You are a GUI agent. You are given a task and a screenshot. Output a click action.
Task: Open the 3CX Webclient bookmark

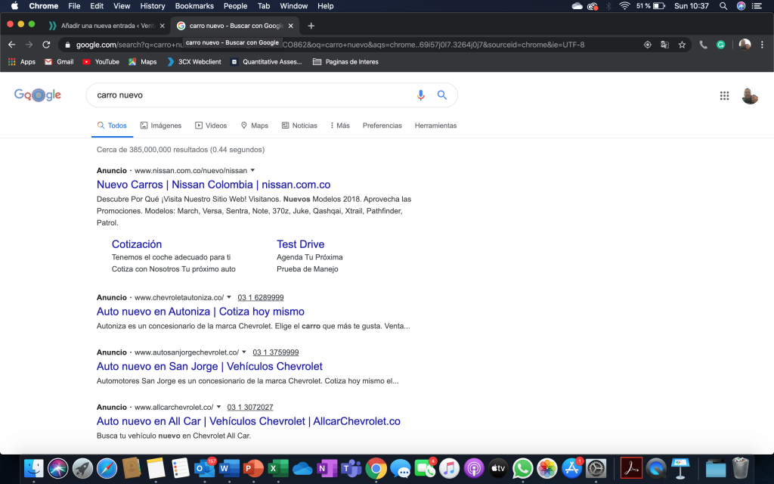point(194,62)
